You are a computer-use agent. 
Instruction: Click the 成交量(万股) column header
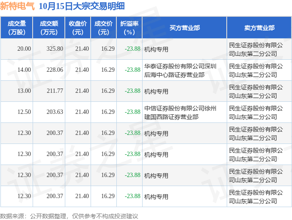click(x=17, y=28)
